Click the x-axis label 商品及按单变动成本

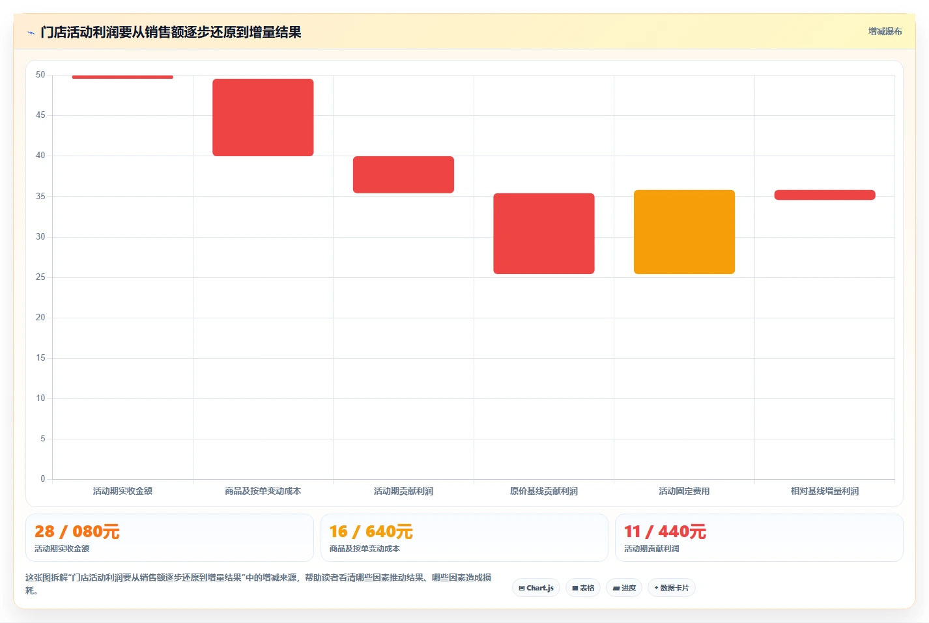pyautogui.click(x=263, y=491)
